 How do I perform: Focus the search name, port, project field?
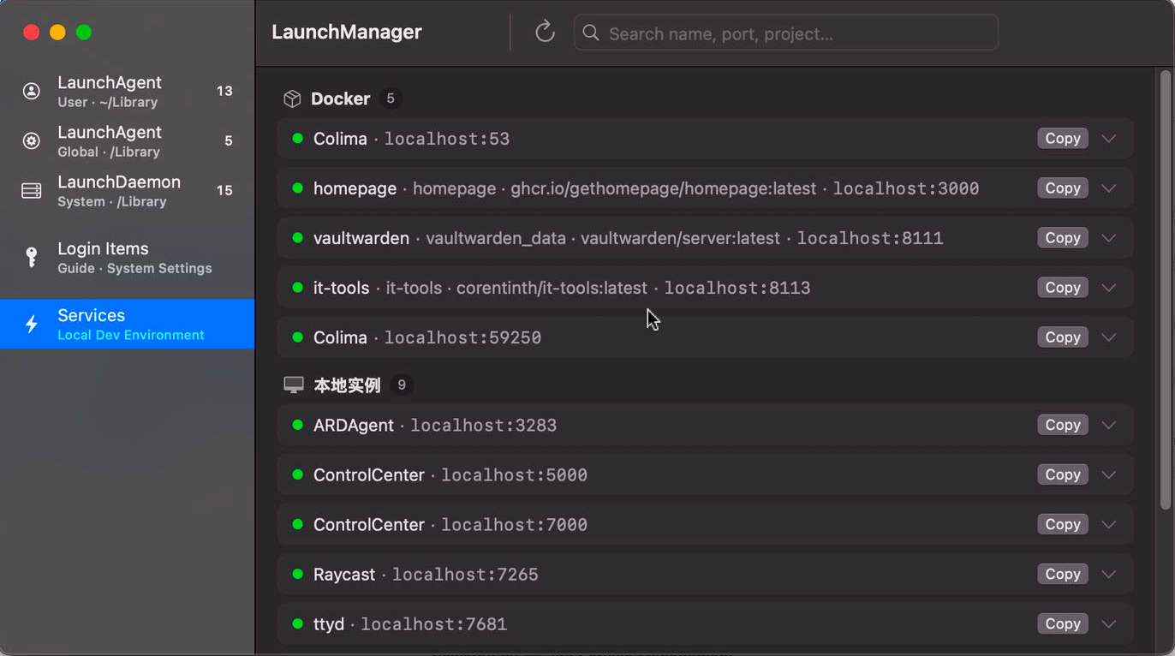[785, 33]
